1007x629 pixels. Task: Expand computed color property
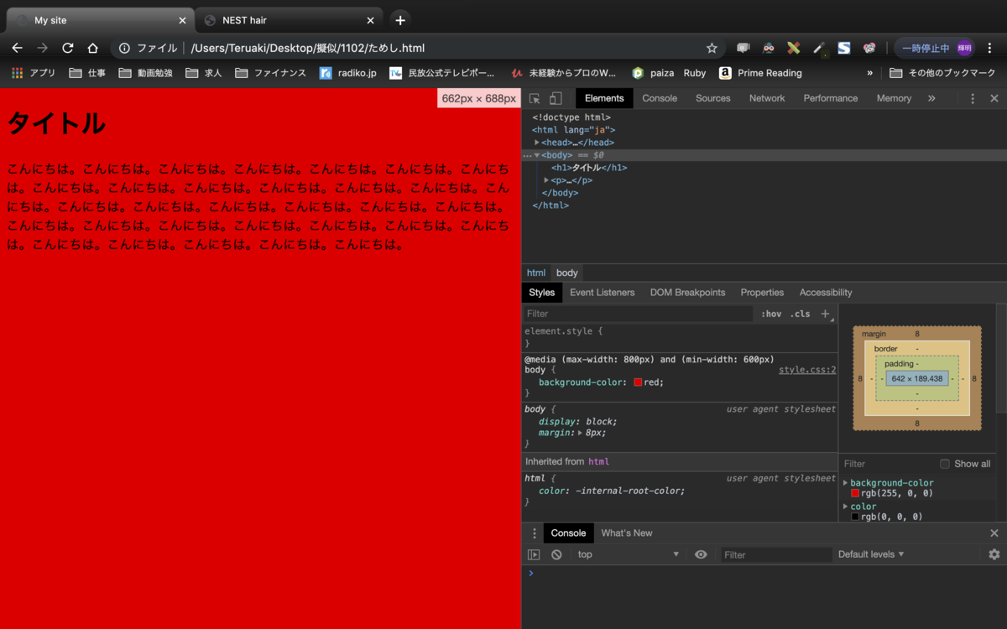click(846, 507)
